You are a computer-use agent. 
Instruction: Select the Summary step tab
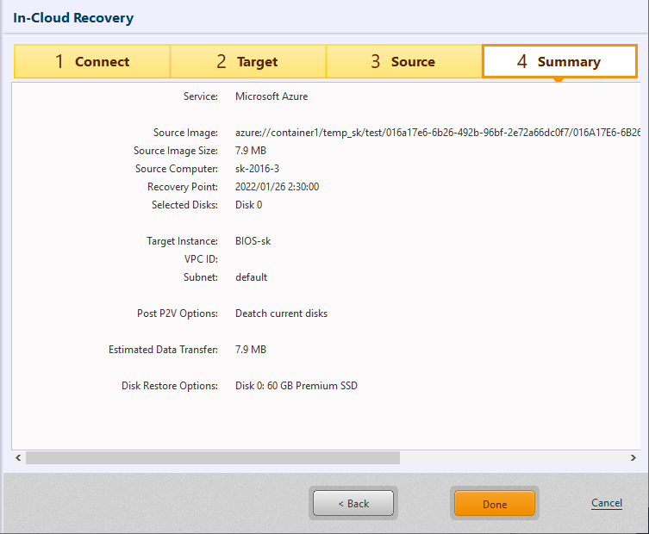coord(559,62)
